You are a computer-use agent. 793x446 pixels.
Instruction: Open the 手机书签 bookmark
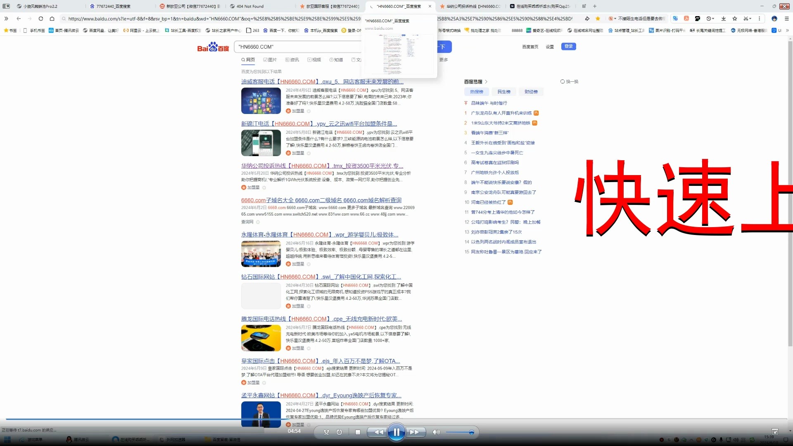[x=34, y=30]
